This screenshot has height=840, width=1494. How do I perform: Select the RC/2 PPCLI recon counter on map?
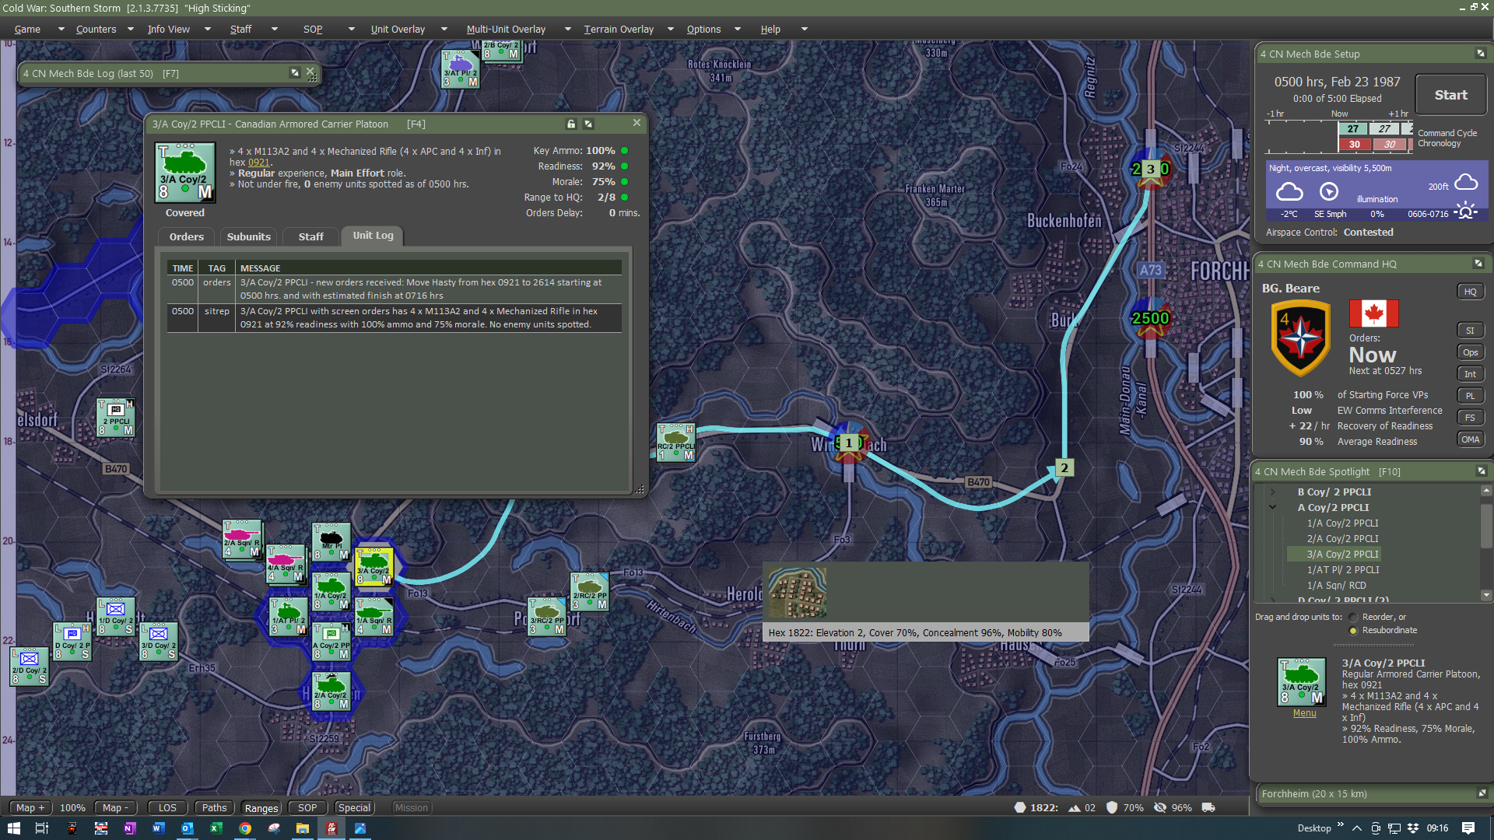tap(675, 443)
